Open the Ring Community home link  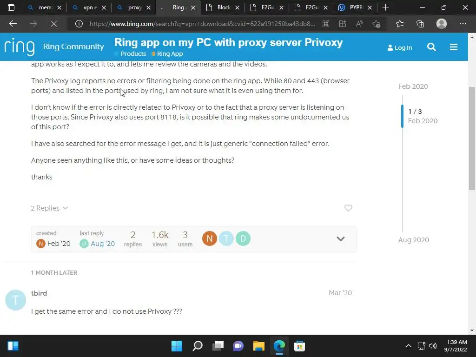pyautogui.click(x=73, y=46)
